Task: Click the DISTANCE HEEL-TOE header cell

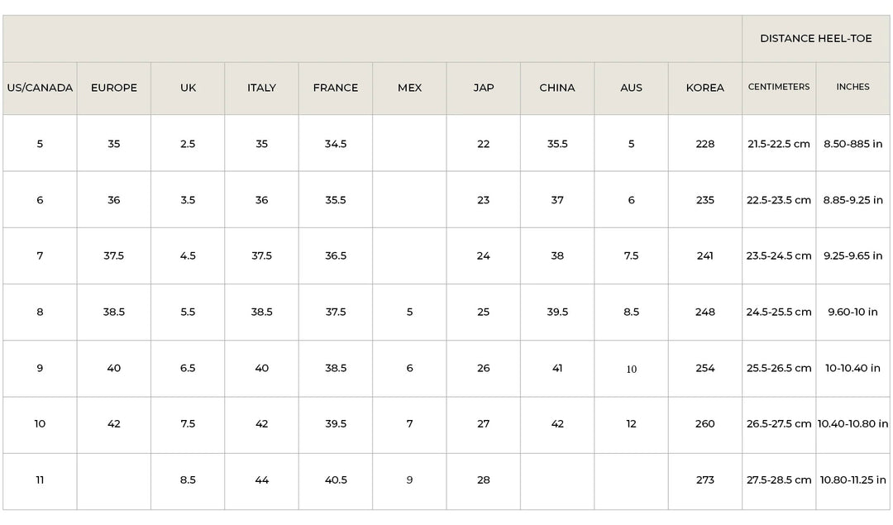Action: [x=815, y=39]
